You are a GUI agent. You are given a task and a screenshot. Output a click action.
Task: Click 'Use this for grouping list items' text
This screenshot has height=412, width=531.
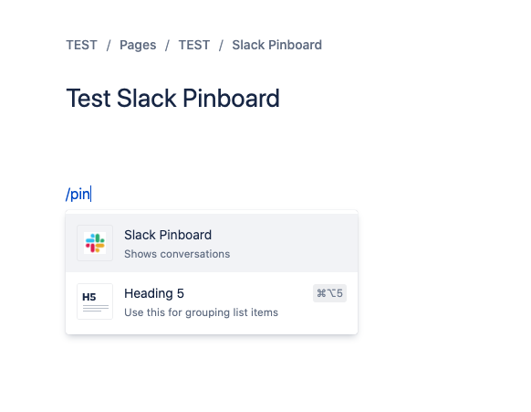tap(201, 312)
